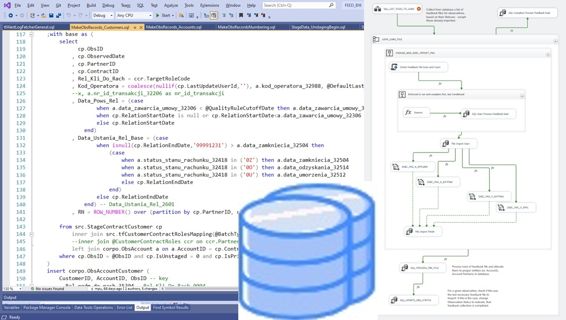Click the Search (Ctrl+Q) box
The image size is (566, 320).
pos(299,5)
